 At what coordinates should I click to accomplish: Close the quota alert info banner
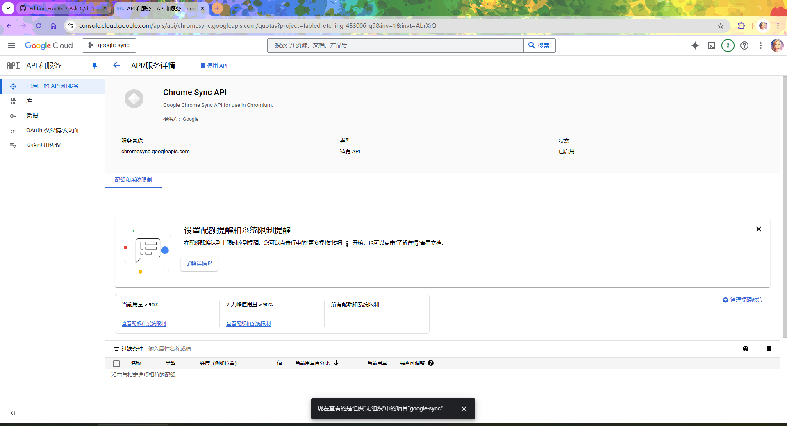point(759,229)
